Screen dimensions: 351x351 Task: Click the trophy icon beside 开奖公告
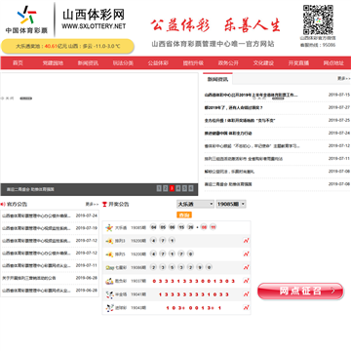pyautogui.click(x=104, y=204)
